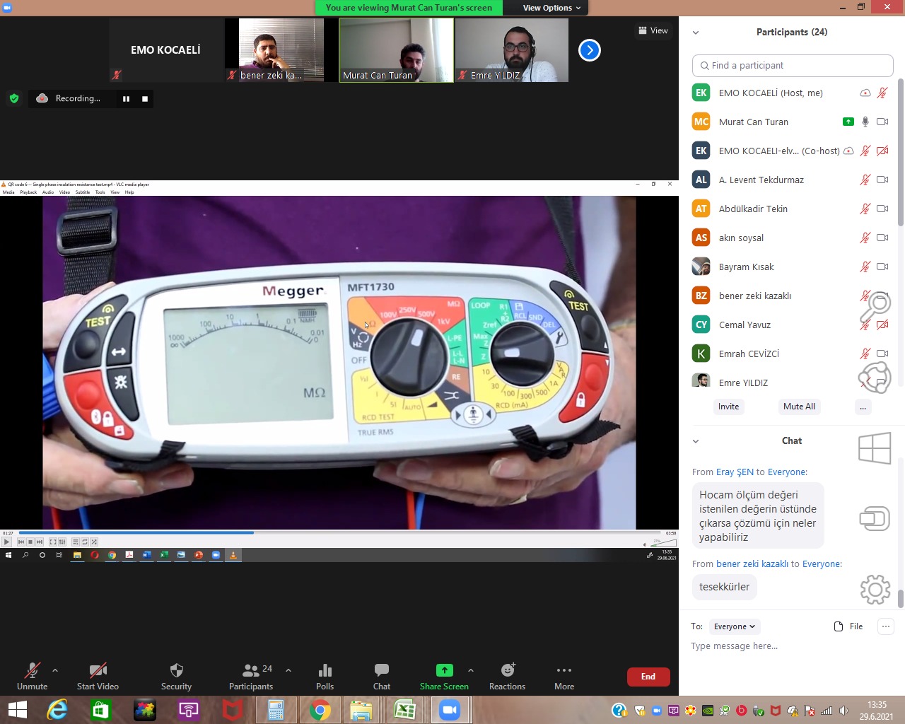
Task: Click the Mute All button
Action: tap(799, 407)
